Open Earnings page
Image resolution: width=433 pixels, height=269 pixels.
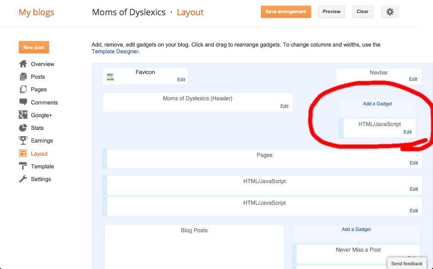point(42,140)
